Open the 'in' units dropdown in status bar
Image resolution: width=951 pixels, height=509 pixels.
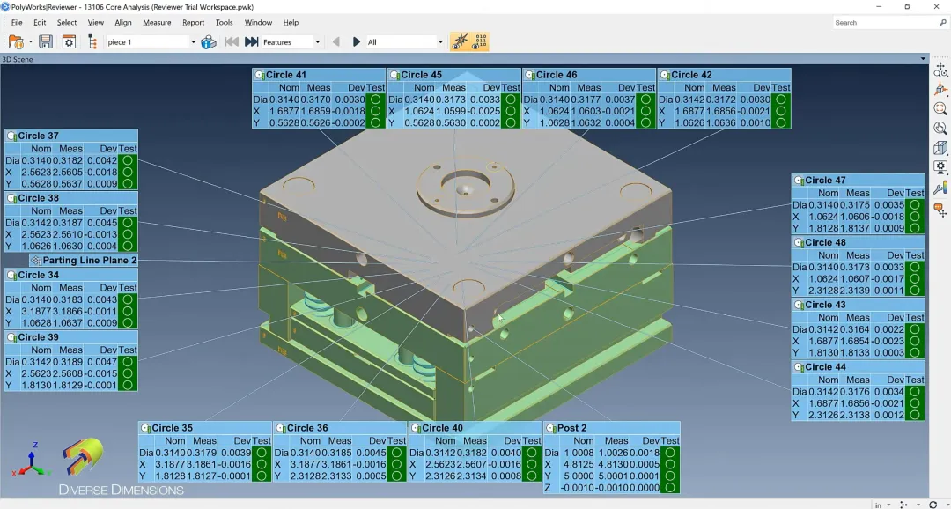(x=881, y=505)
